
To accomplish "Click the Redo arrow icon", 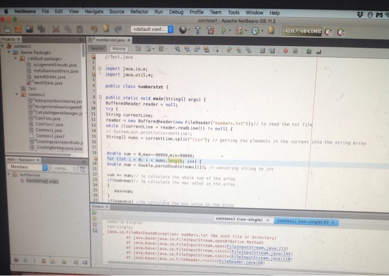I will click(x=118, y=29).
